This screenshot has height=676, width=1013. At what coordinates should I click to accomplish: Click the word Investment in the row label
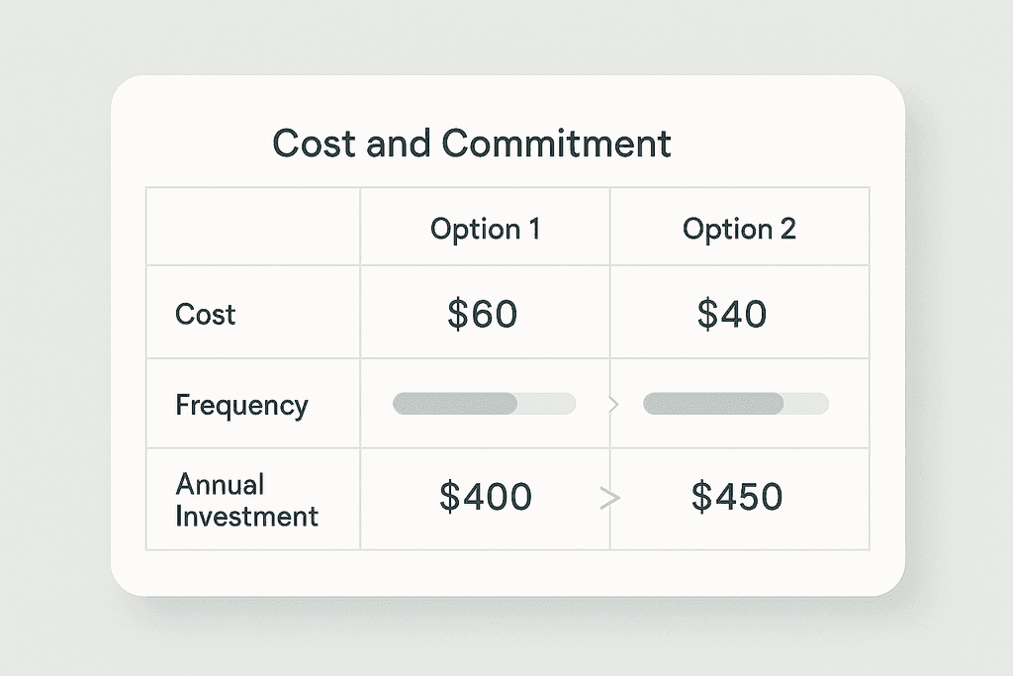pyautogui.click(x=246, y=516)
